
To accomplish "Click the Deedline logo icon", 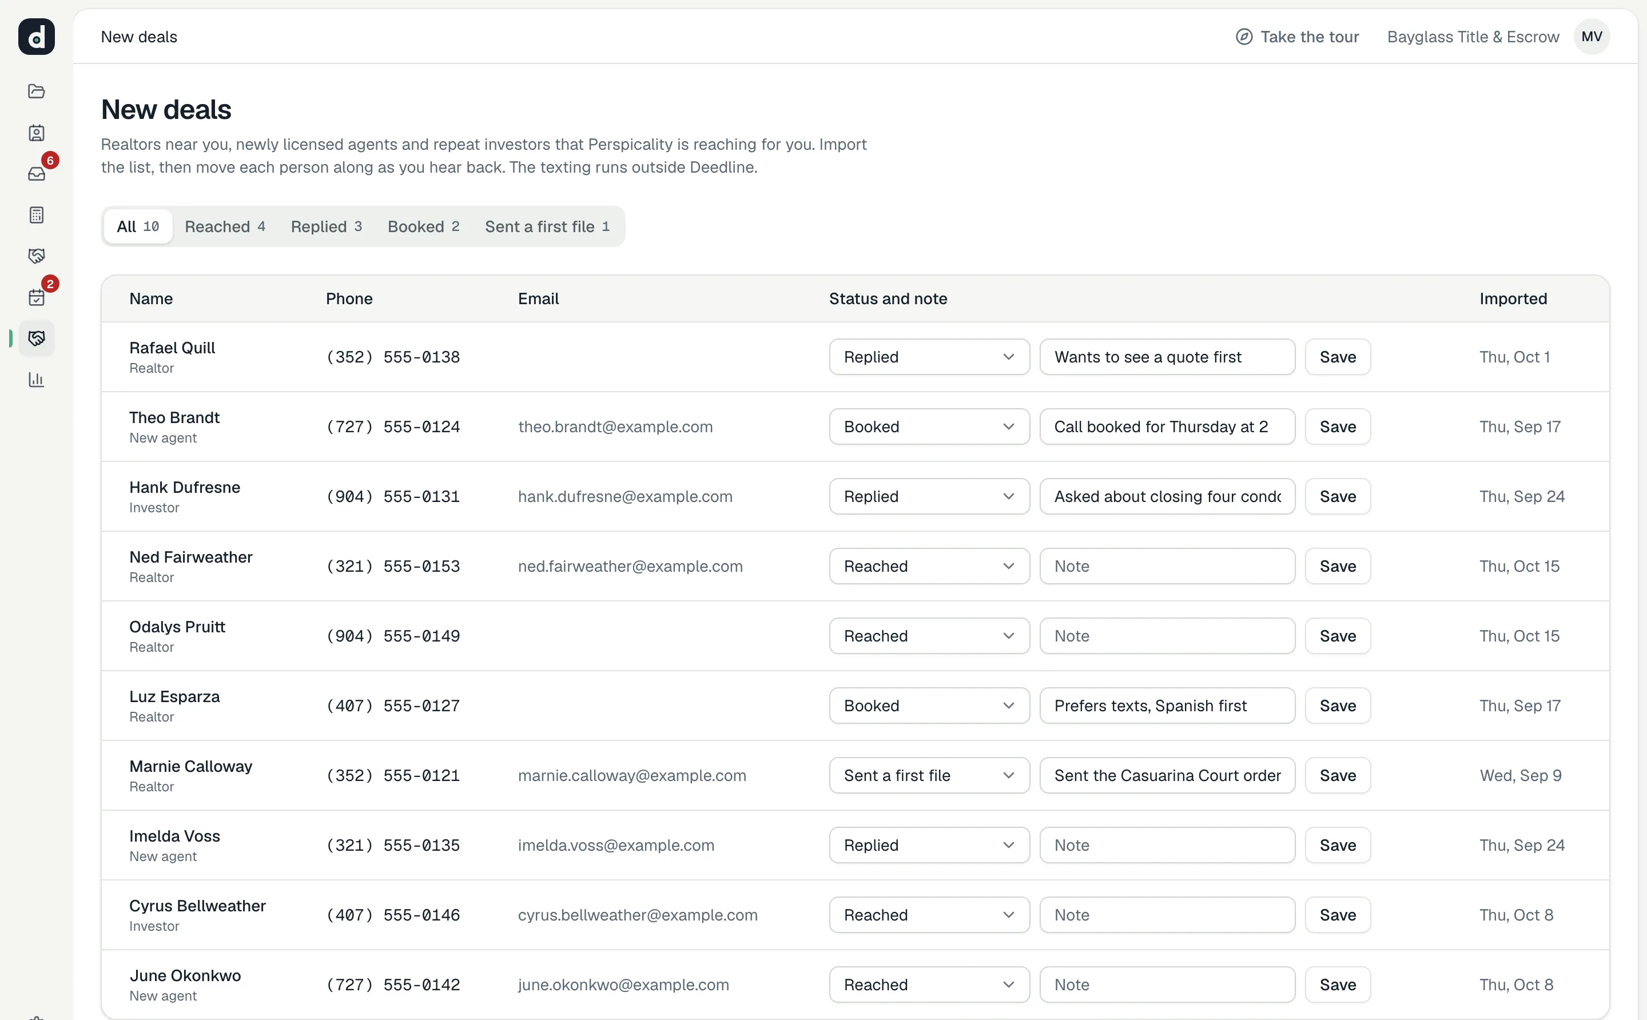I will [x=37, y=37].
